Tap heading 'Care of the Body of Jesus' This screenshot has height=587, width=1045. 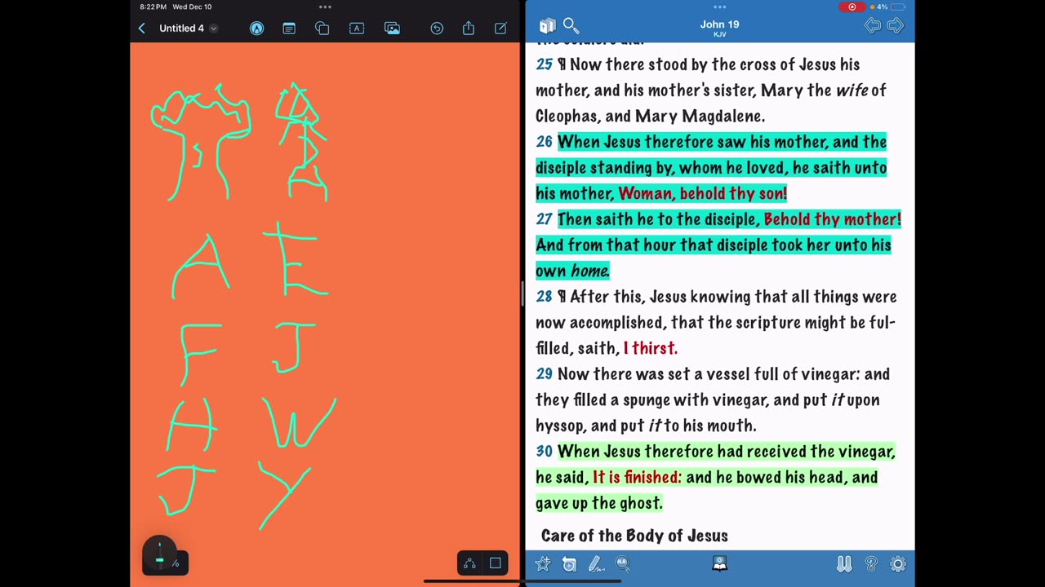pos(634,536)
